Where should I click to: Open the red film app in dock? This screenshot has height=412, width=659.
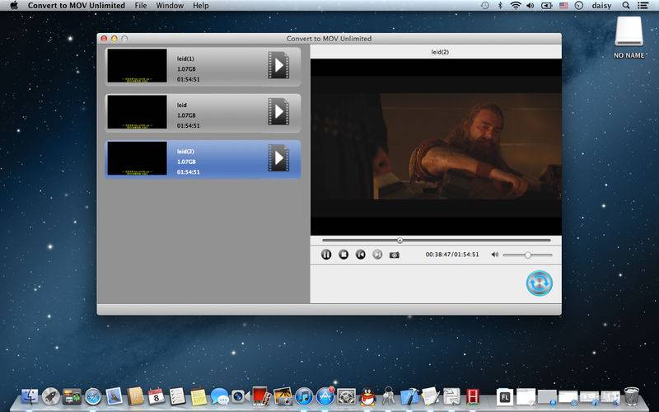point(473,396)
